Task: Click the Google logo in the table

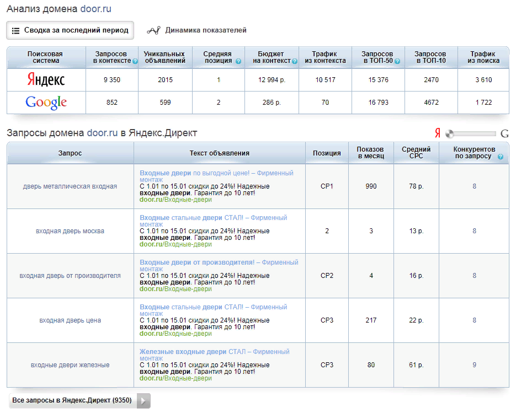Action: (x=46, y=103)
